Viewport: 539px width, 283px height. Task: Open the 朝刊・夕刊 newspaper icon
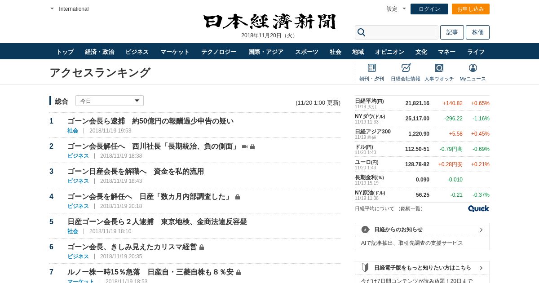click(371, 68)
